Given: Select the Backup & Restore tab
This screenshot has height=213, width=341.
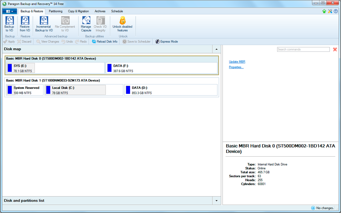Looking at the screenshot, I should tap(32, 11).
